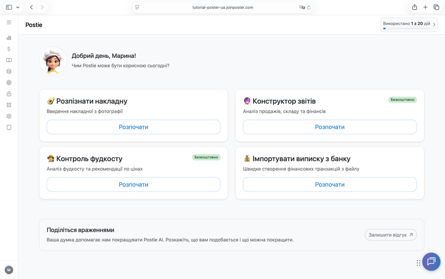Click the address bar URL
445x279 pixels.
(223, 7)
